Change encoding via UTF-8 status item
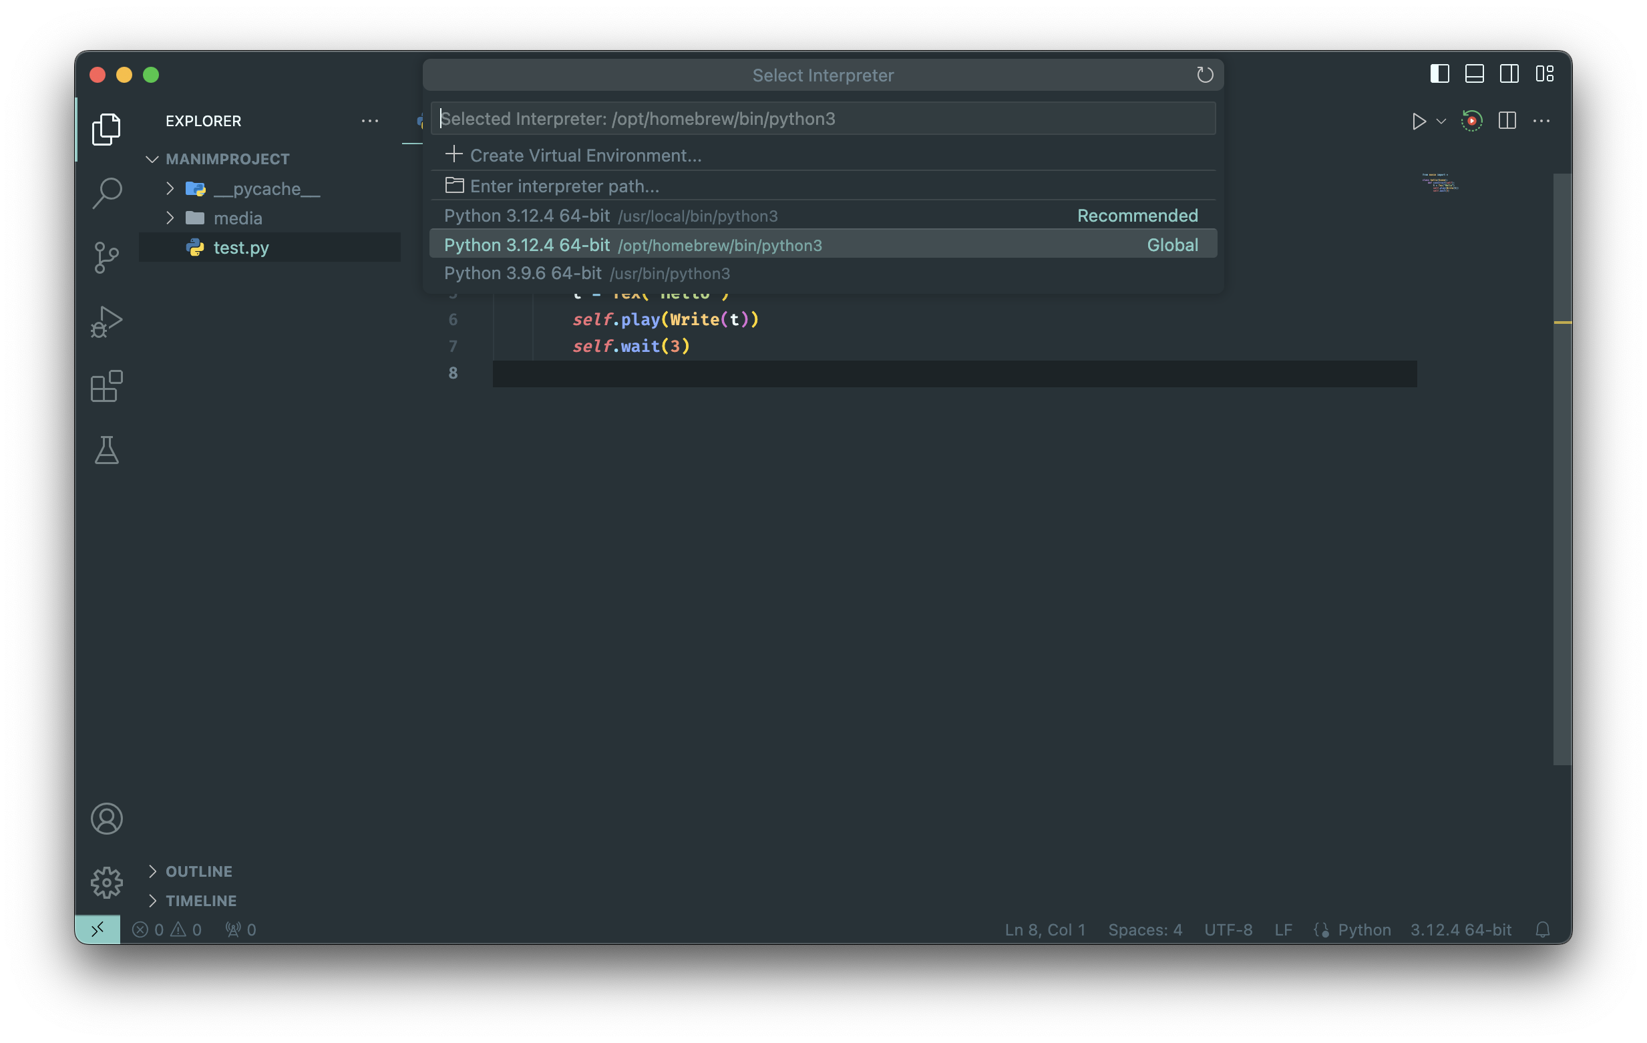 pos(1228,929)
